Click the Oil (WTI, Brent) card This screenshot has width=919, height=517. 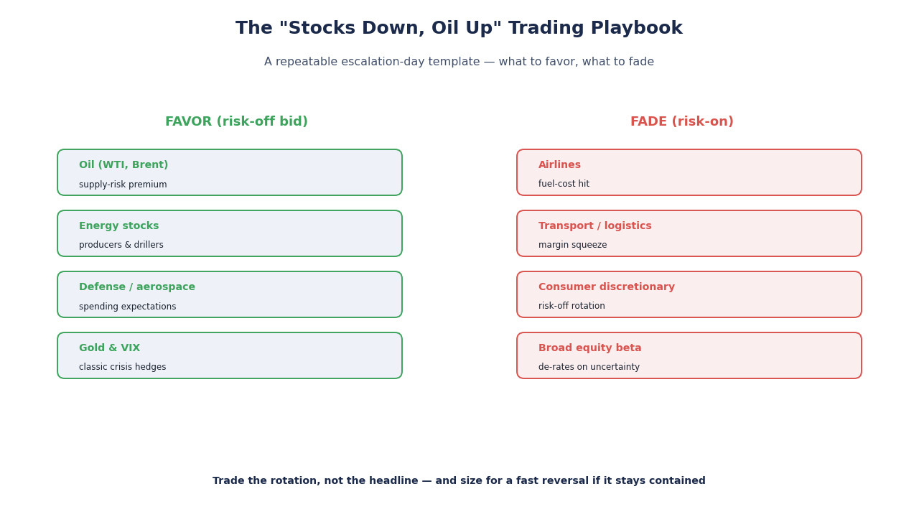[x=230, y=172]
